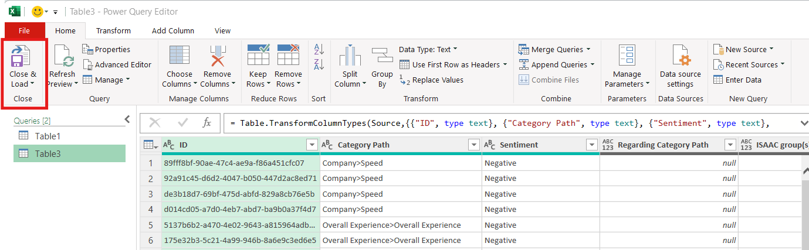Image resolution: width=809 pixels, height=250 pixels.
Task: Open the Add Column tab
Action: (x=172, y=30)
